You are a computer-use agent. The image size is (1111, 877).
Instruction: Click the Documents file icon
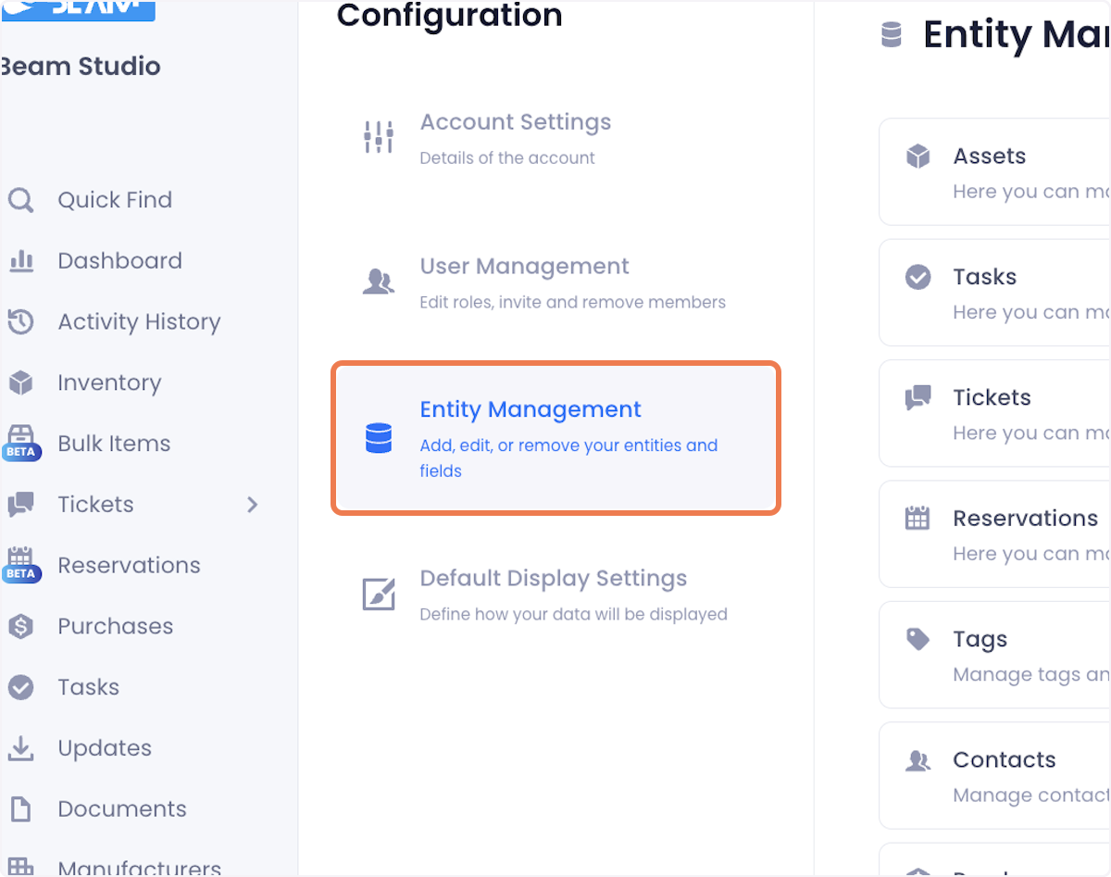coord(20,809)
